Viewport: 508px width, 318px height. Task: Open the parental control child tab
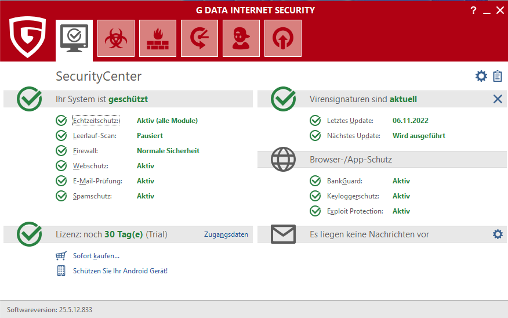(x=241, y=38)
